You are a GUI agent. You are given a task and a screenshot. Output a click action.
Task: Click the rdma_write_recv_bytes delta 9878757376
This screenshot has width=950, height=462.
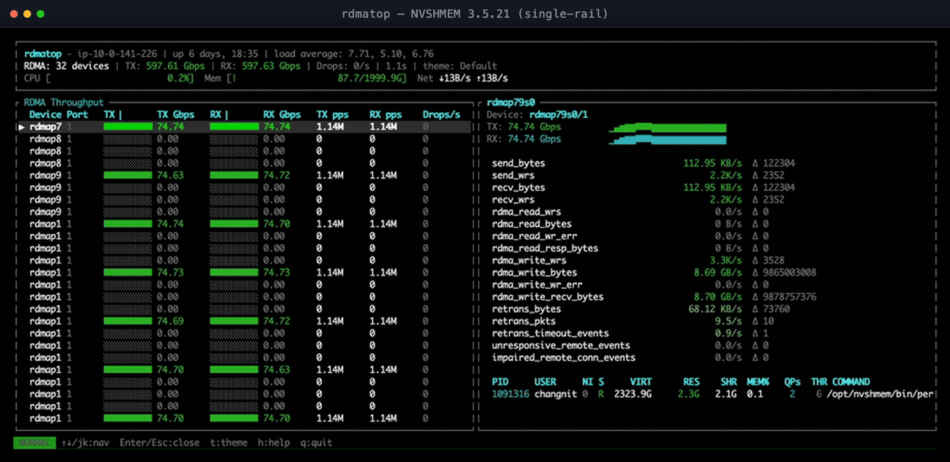pyautogui.click(x=790, y=297)
